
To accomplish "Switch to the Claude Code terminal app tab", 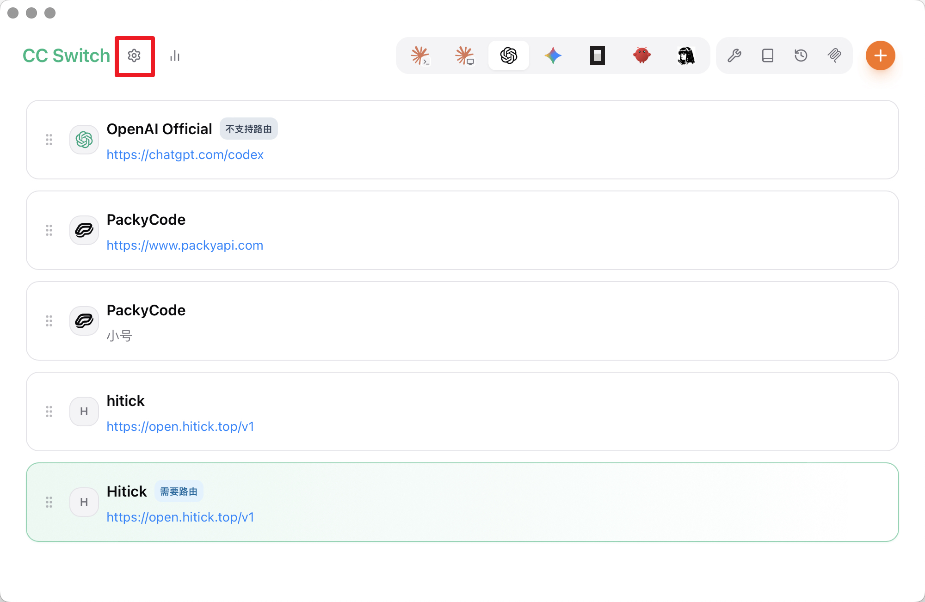I will coord(420,55).
